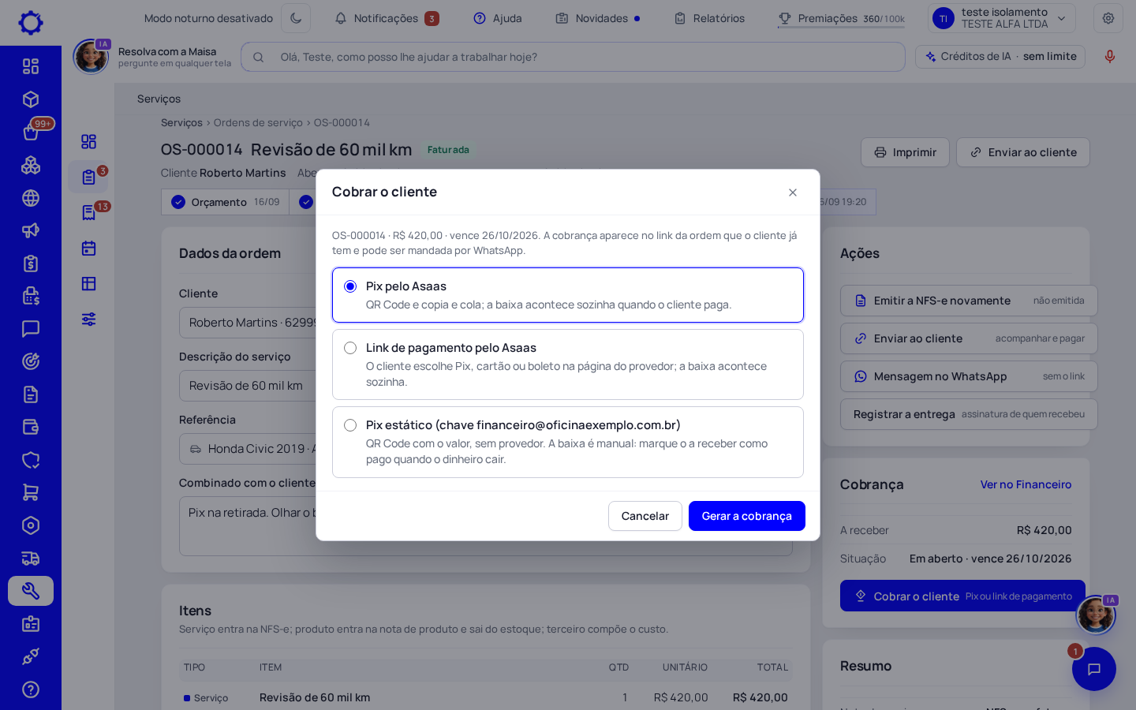Image resolution: width=1136 pixels, height=710 pixels.
Task: Cancel the Cobrar o cliente dialog
Action: pyautogui.click(x=645, y=516)
